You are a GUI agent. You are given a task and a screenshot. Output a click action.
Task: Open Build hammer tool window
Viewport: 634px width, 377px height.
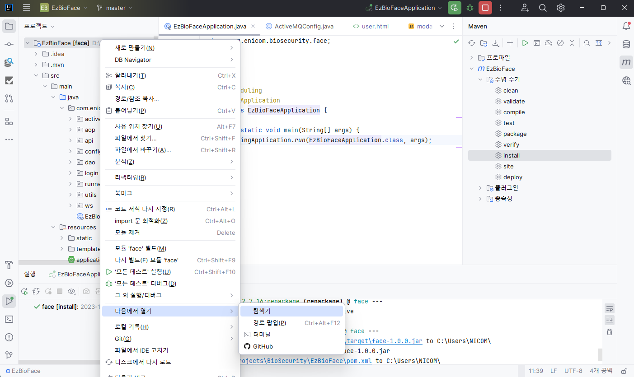click(x=9, y=265)
